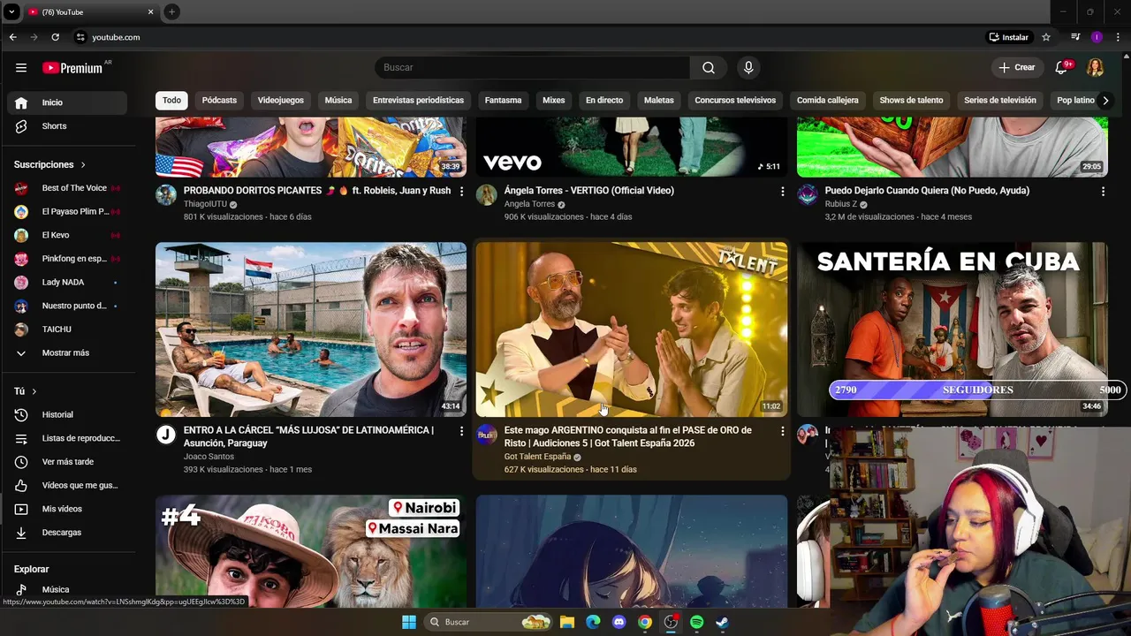Open Got Talent España channel avatar
This screenshot has height=636, width=1131.
click(x=487, y=435)
